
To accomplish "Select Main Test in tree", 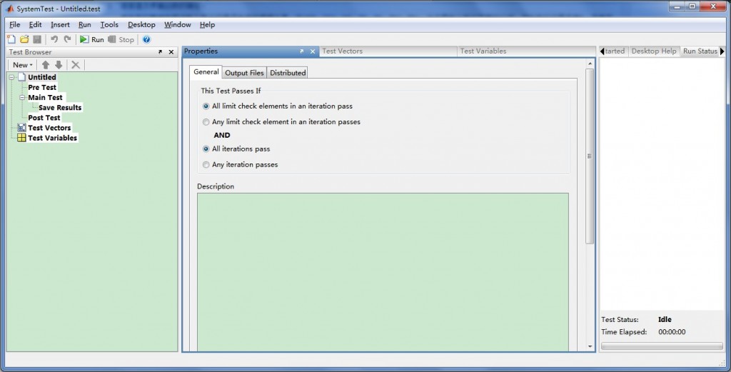I will pos(45,97).
